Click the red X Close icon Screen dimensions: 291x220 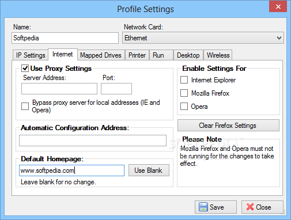[250, 207]
